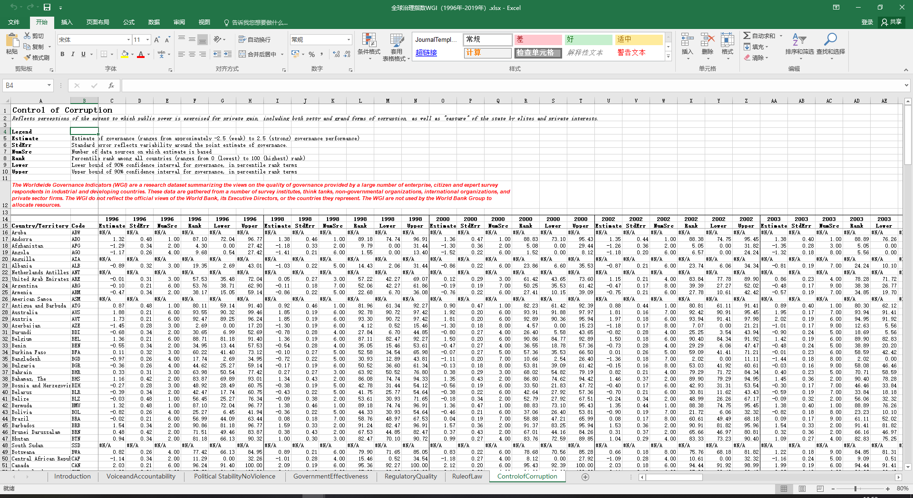Image resolution: width=913 pixels, height=498 pixels.
Task: Click the percent style icon
Action: click(x=312, y=54)
